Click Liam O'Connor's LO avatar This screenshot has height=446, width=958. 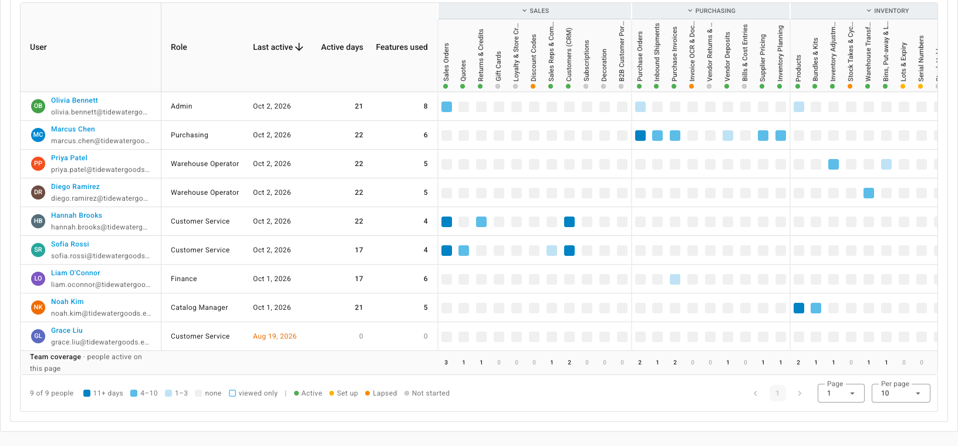coord(38,279)
